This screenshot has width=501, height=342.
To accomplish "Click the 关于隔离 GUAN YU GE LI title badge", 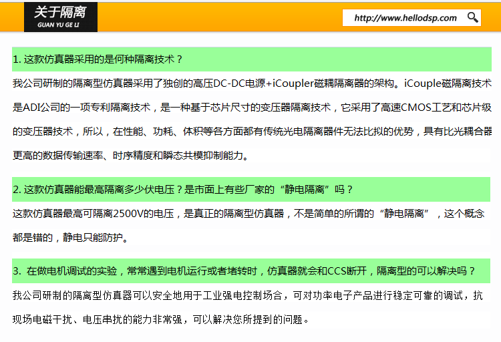I will click(x=61, y=17).
